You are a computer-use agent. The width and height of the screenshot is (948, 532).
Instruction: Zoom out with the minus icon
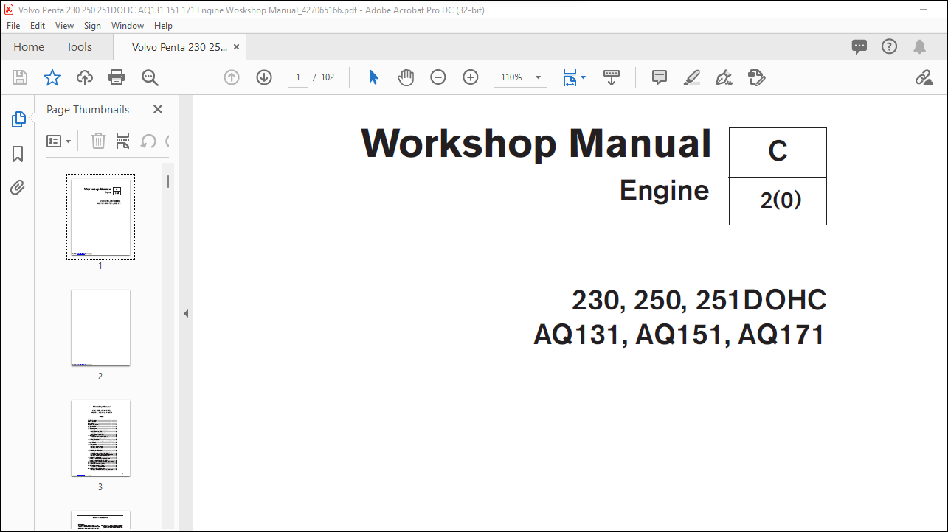(438, 77)
